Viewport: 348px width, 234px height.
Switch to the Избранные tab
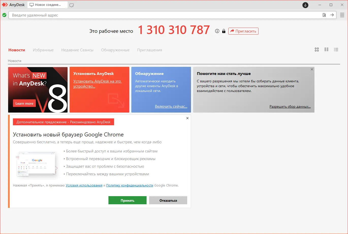(43, 50)
